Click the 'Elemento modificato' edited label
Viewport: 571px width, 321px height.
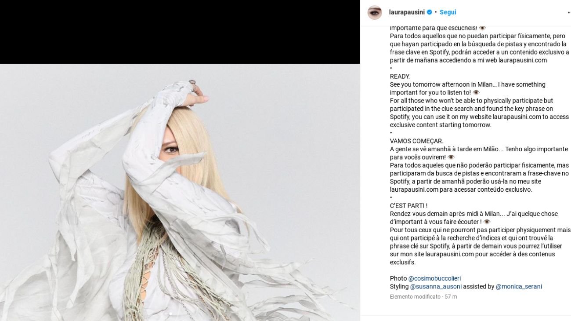click(x=415, y=297)
